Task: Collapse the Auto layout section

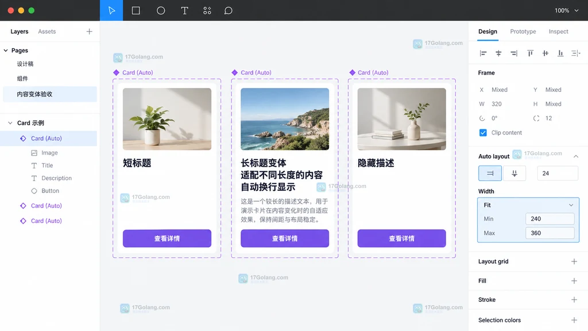Action: (x=575, y=156)
